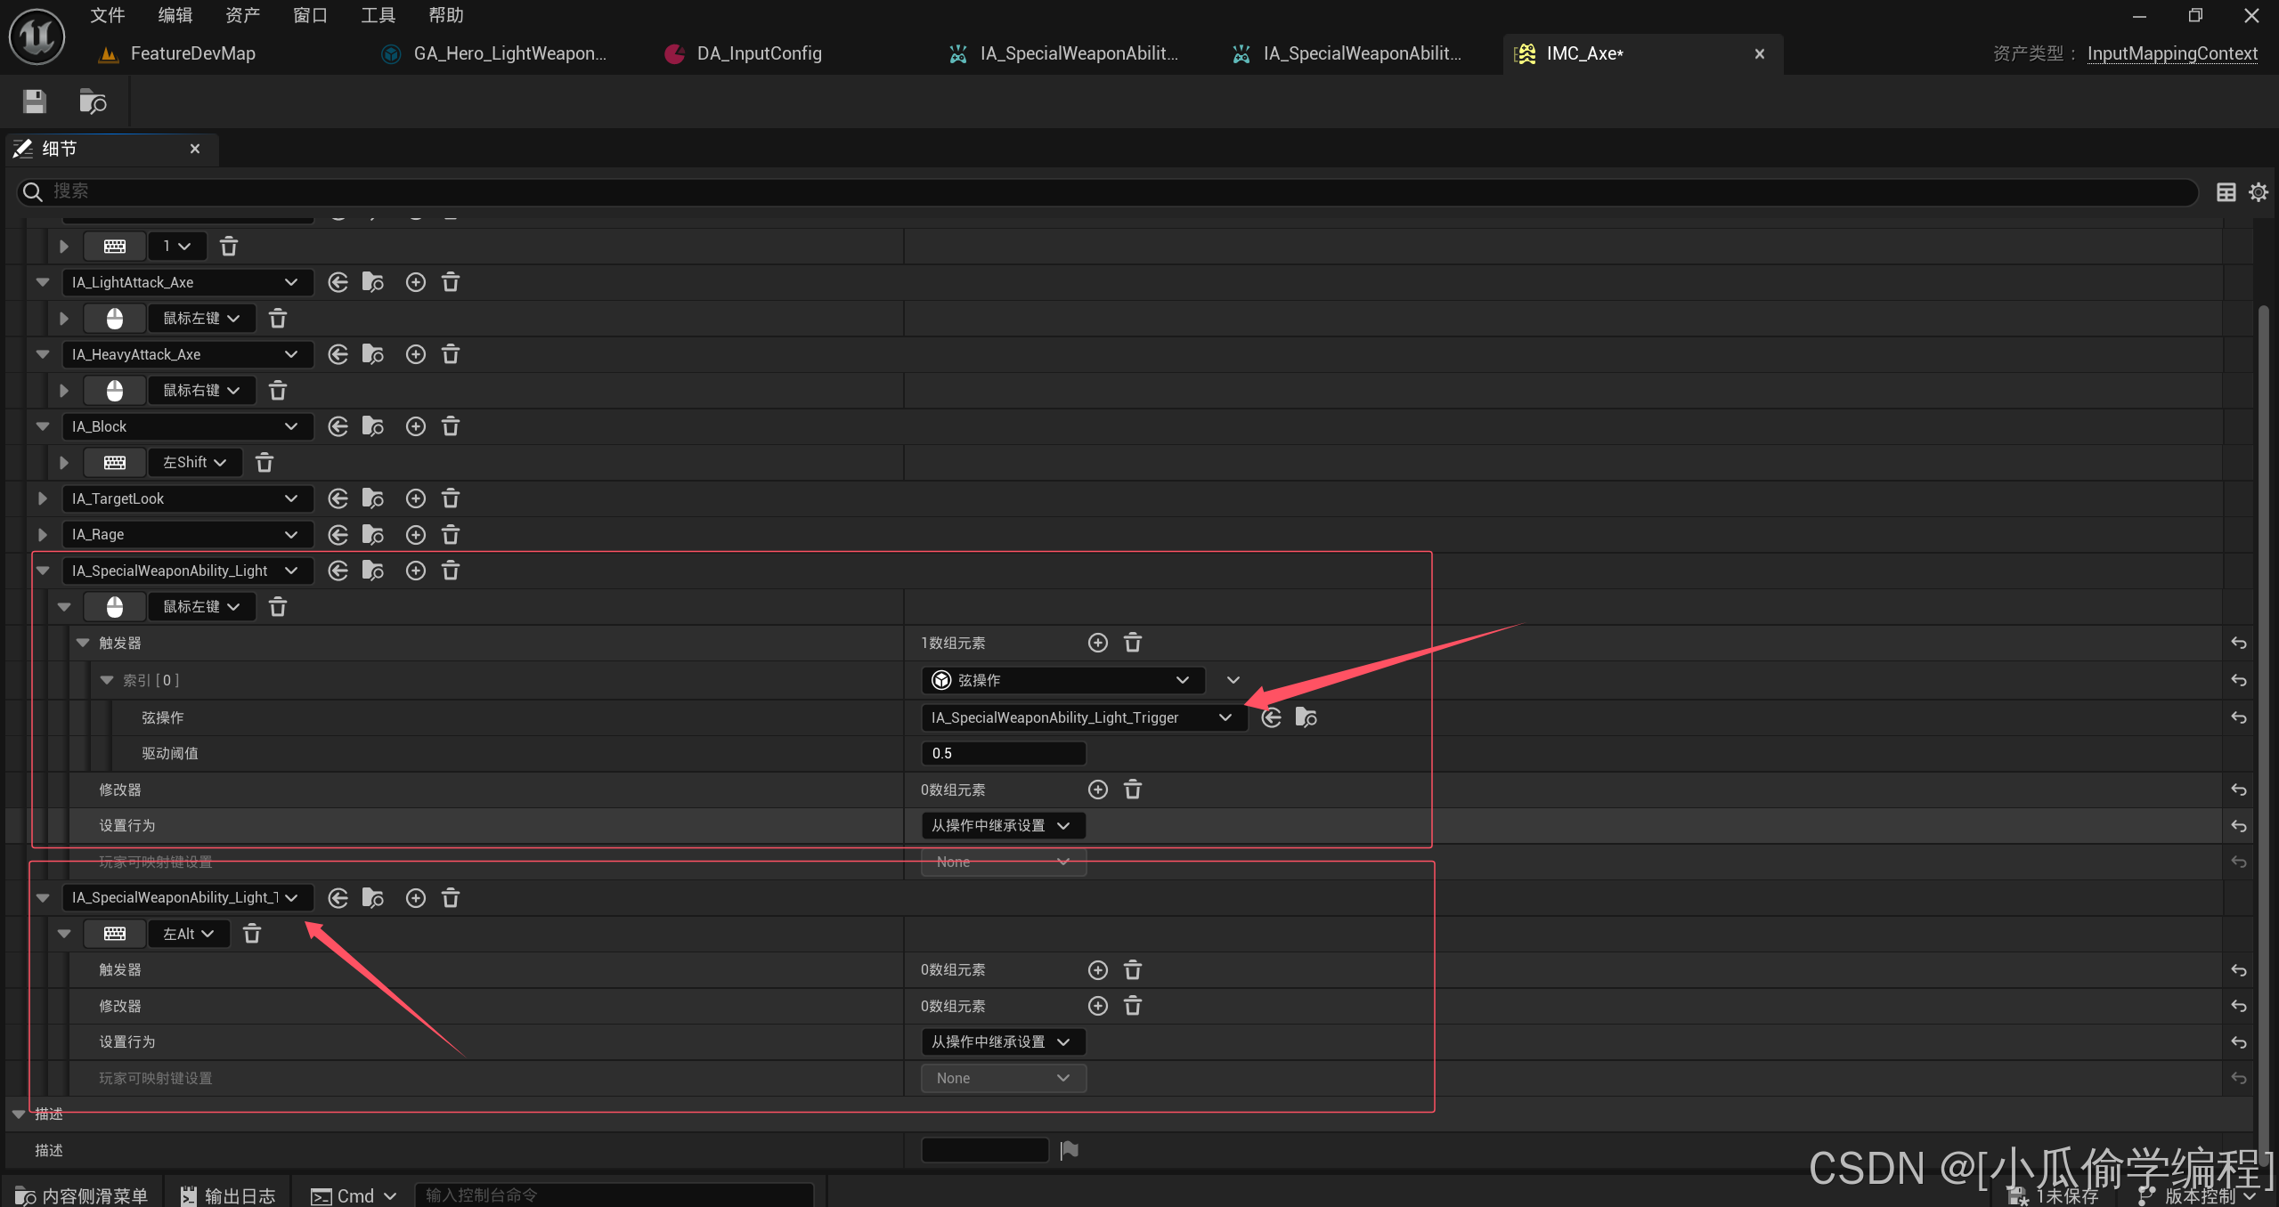2279x1207 pixels.
Task: Click 驱动阈值 value field 0.5
Action: pos(1004,753)
